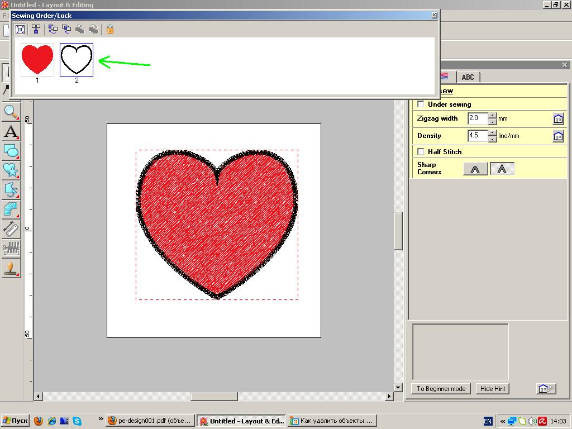Toggle the second Sharp Corners style button
This screenshot has width=572, height=429.
click(x=502, y=169)
